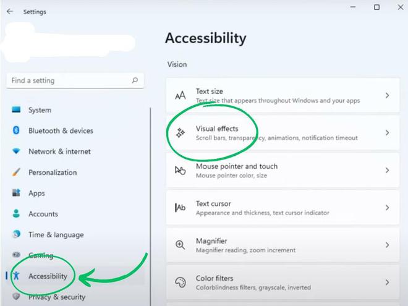Open Accessibility in the sidebar

point(47,276)
